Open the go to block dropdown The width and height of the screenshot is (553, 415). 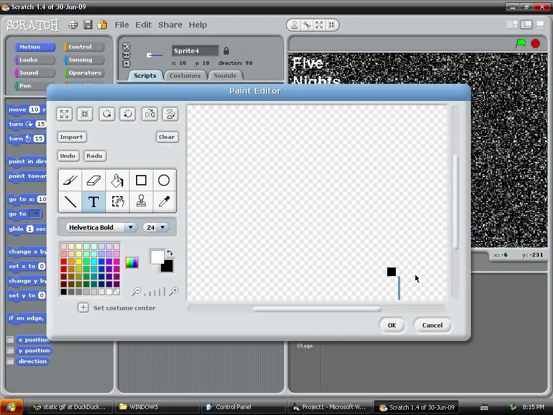click(x=35, y=214)
